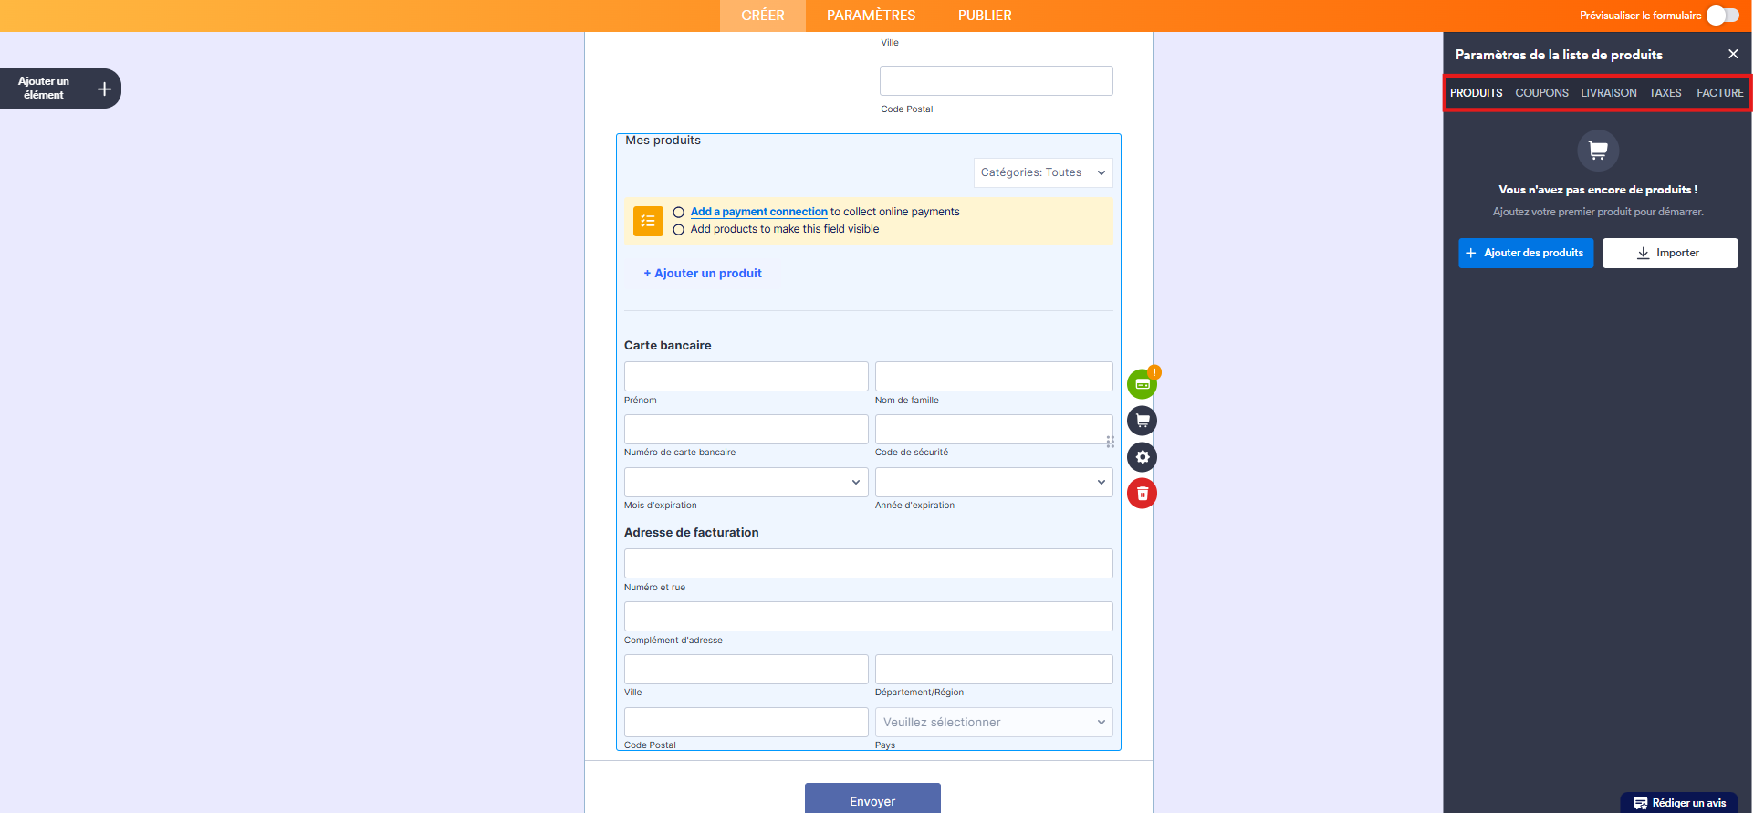Switch to the CRÉER tab

tap(763, 16)
